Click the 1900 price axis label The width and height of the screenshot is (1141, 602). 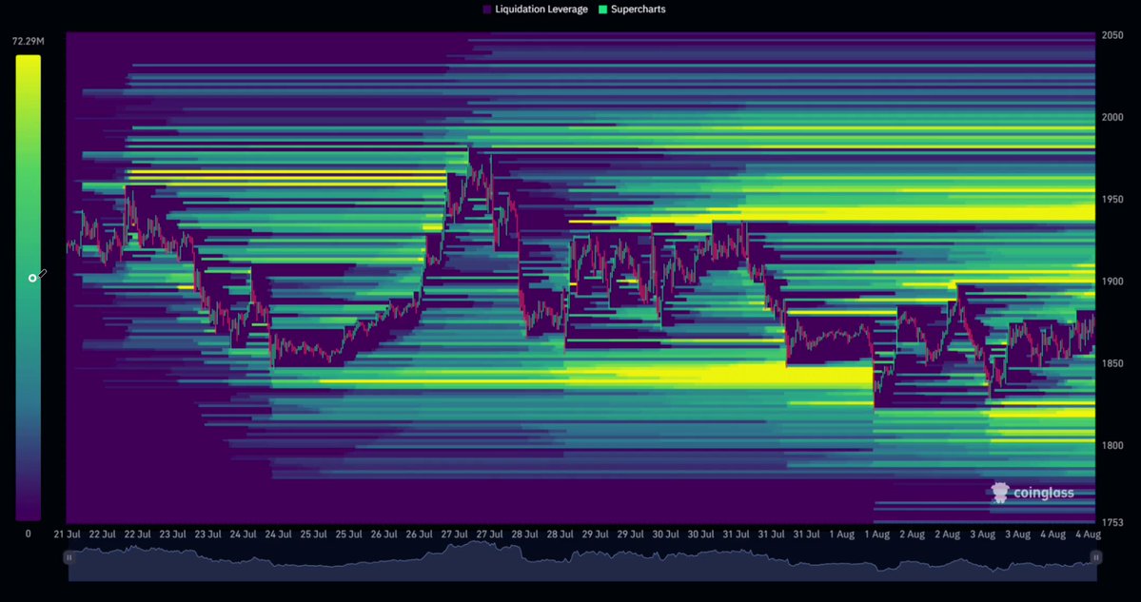coord(1111,282)
